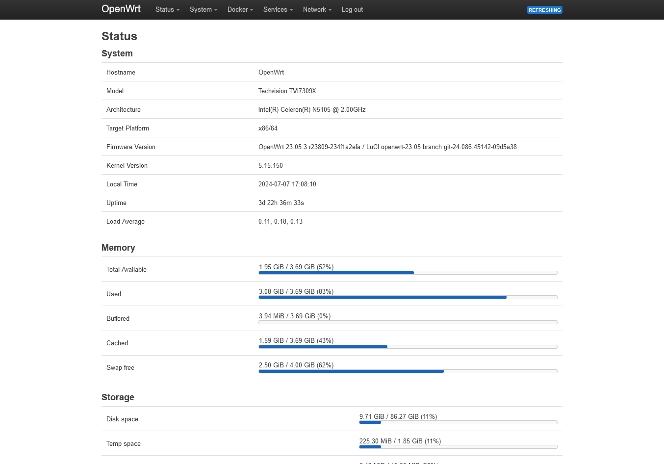Open the Docker dropdown menu
Viewport: 664px width, 464px height.
click(x=240, y=9)
